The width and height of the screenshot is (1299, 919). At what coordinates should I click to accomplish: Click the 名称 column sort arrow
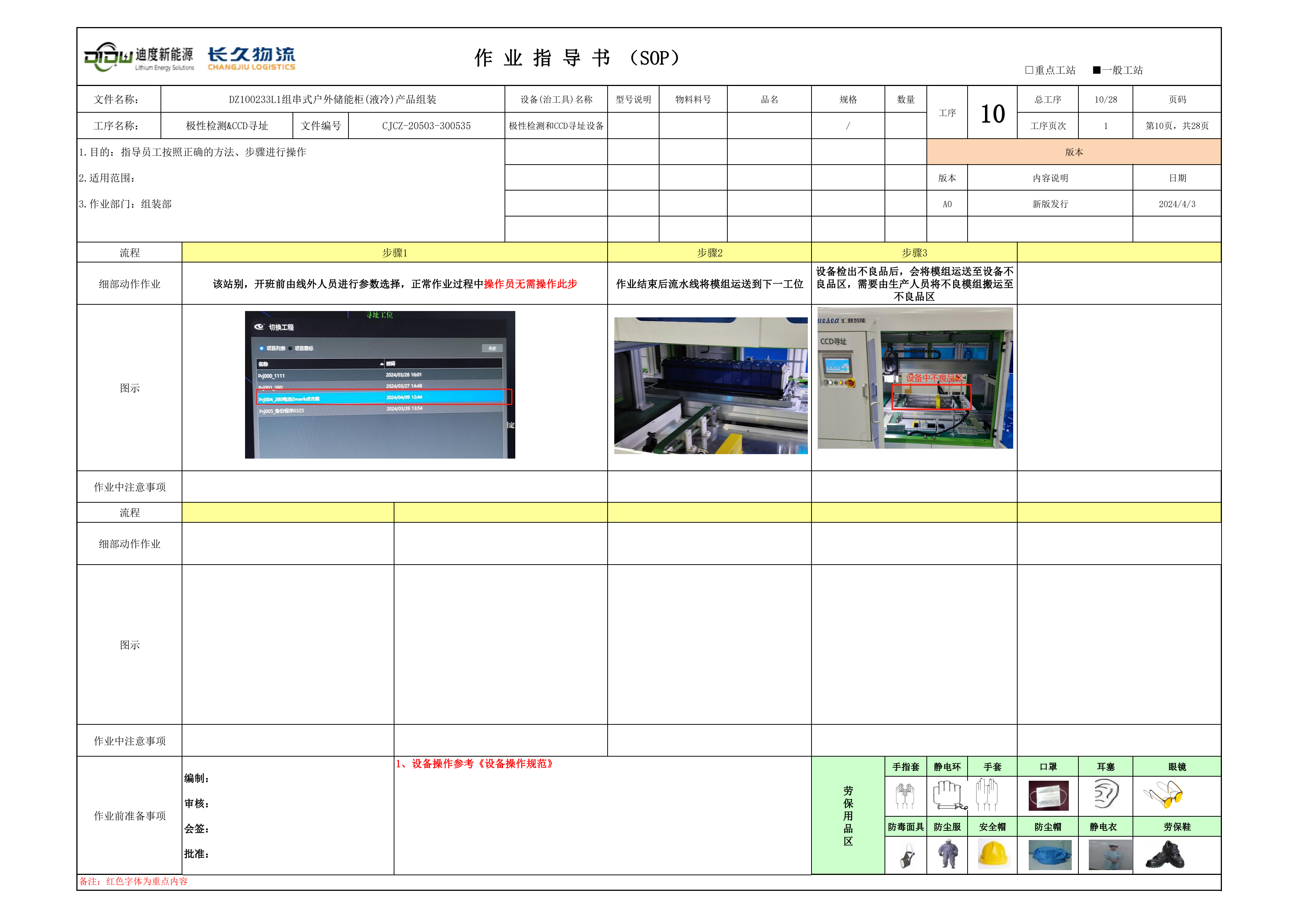coord(382,364)
